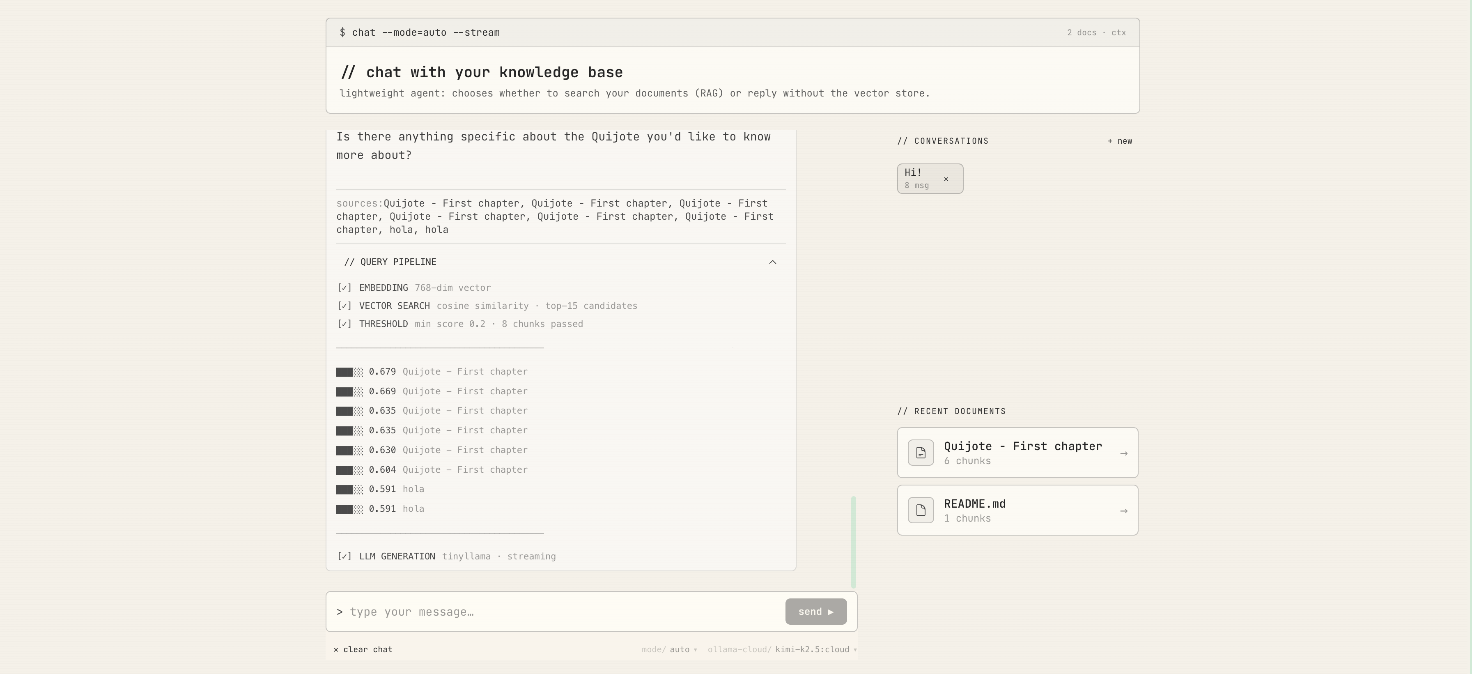
Task: Click the chat scrollbar thumb
Action: 854,542
